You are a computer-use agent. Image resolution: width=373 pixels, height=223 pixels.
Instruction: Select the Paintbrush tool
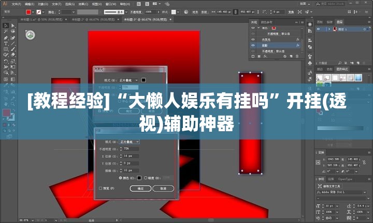pos(13,49)
